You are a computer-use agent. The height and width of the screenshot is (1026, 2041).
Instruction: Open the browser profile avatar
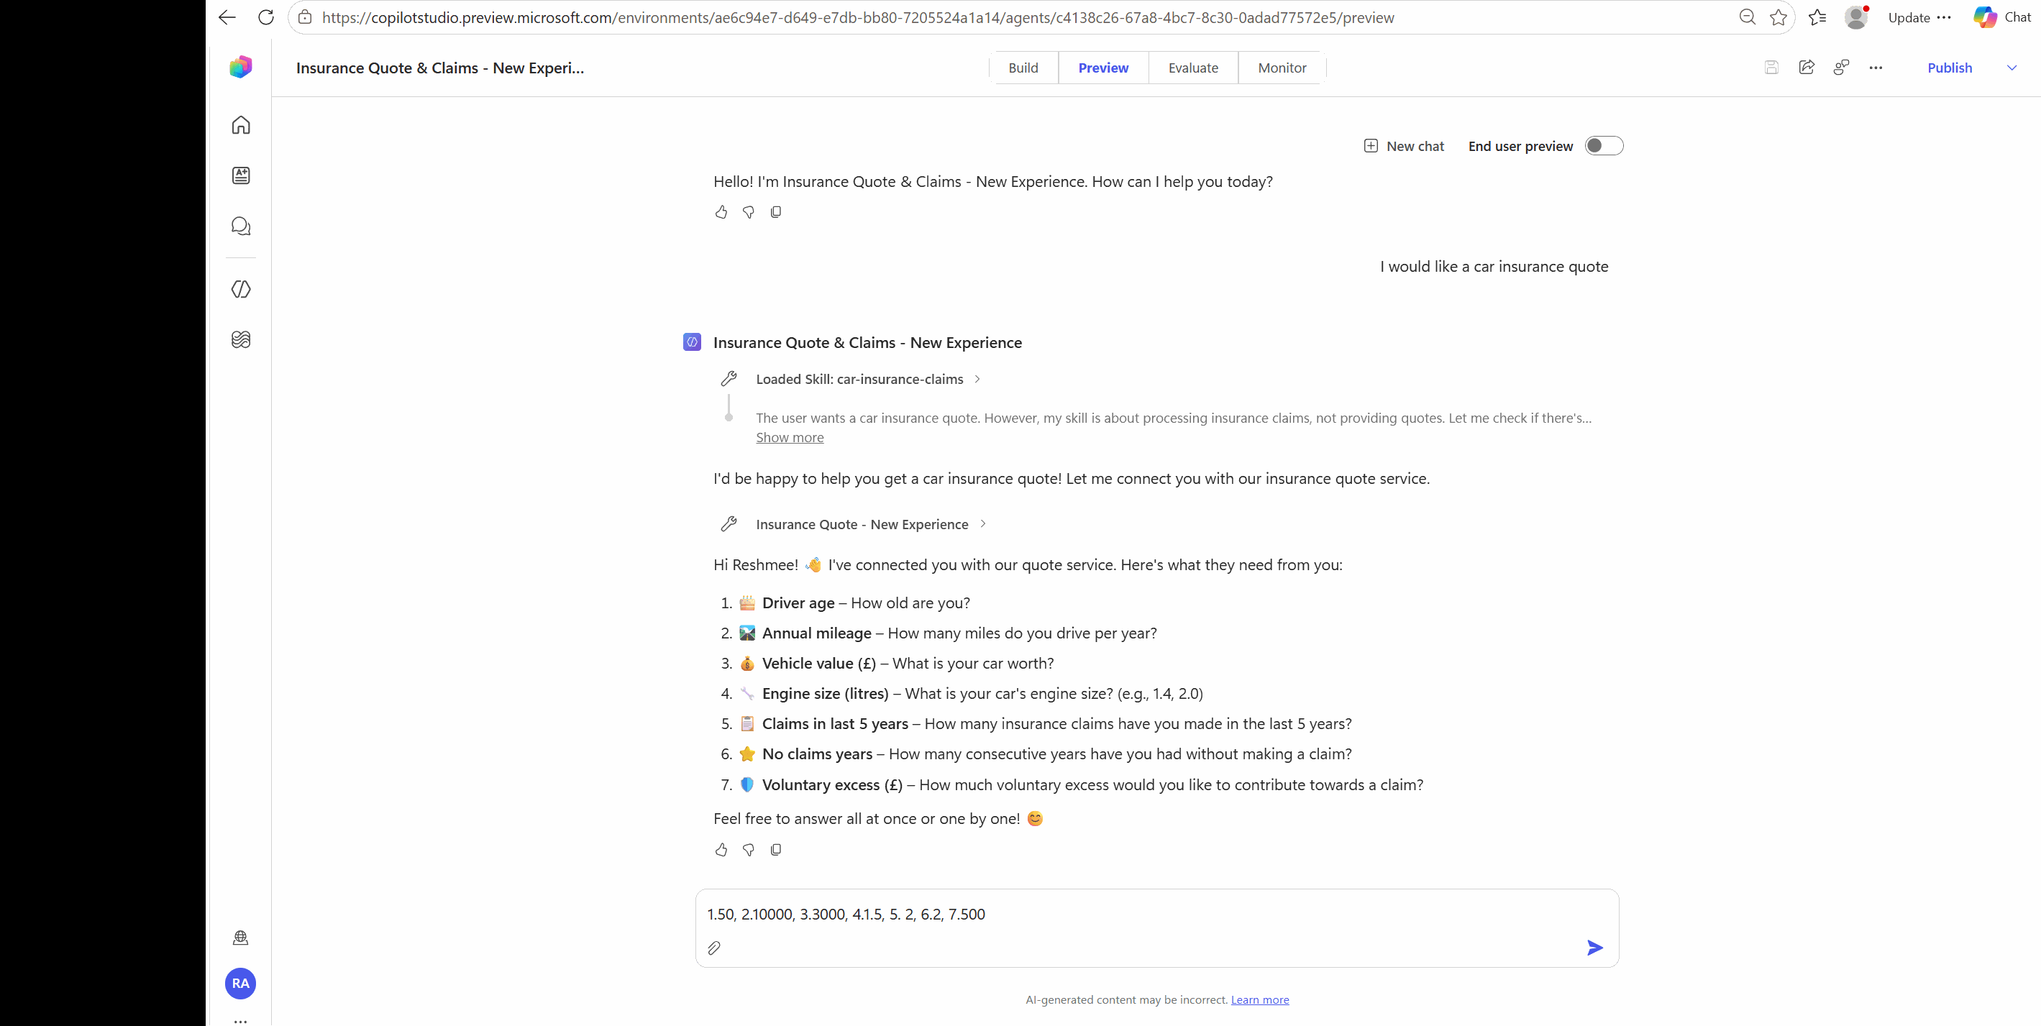pyautogui.click(x=1856, y=17)
